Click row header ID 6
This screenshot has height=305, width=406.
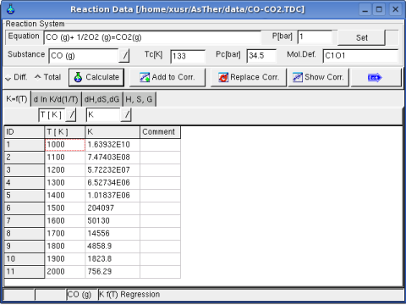pyautogui.click(x=25, y=208)
